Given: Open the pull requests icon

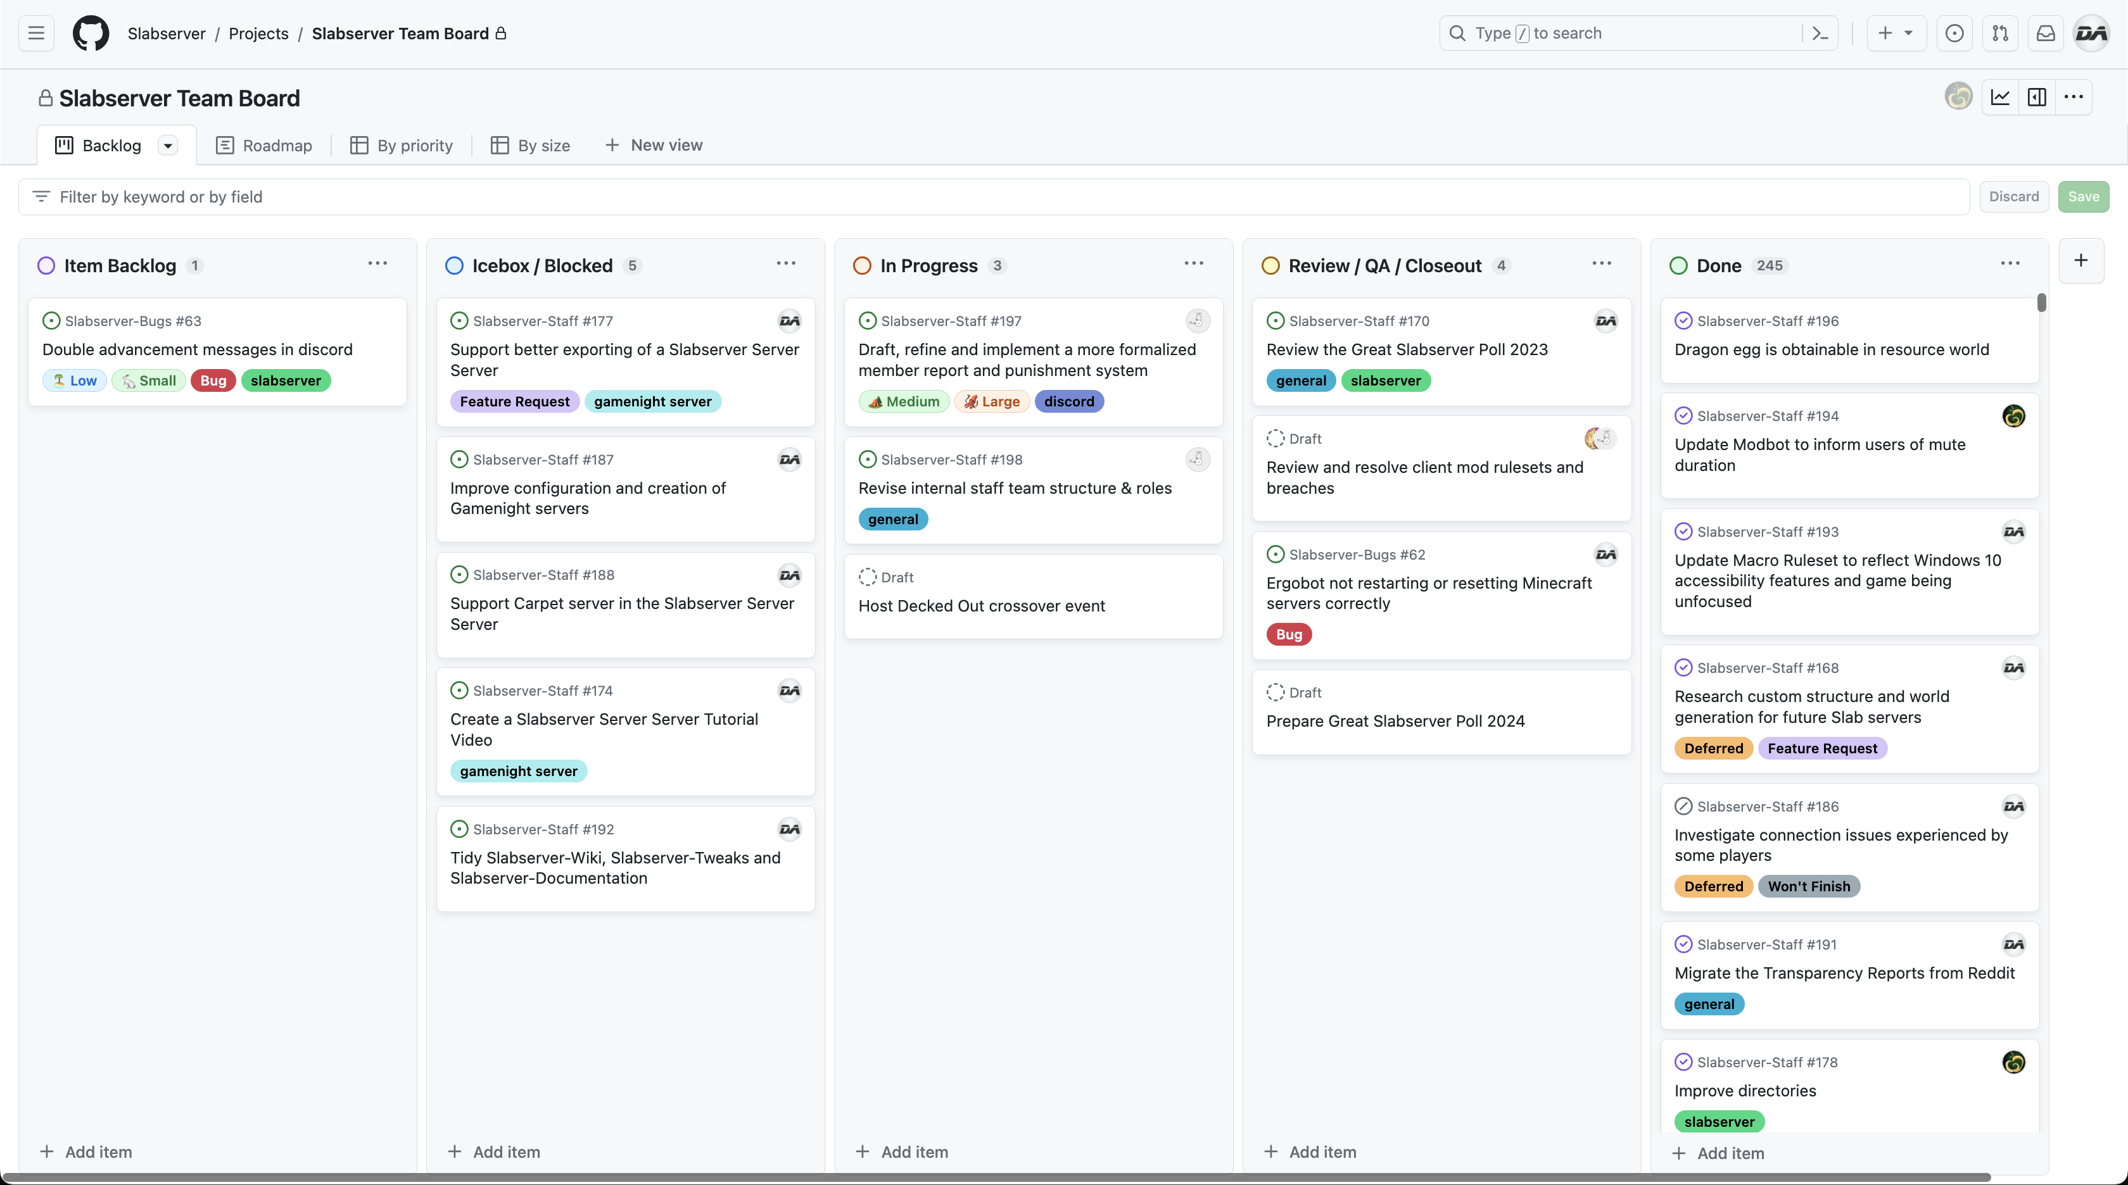Looking at the screenshot, I should pos(2000,33).
